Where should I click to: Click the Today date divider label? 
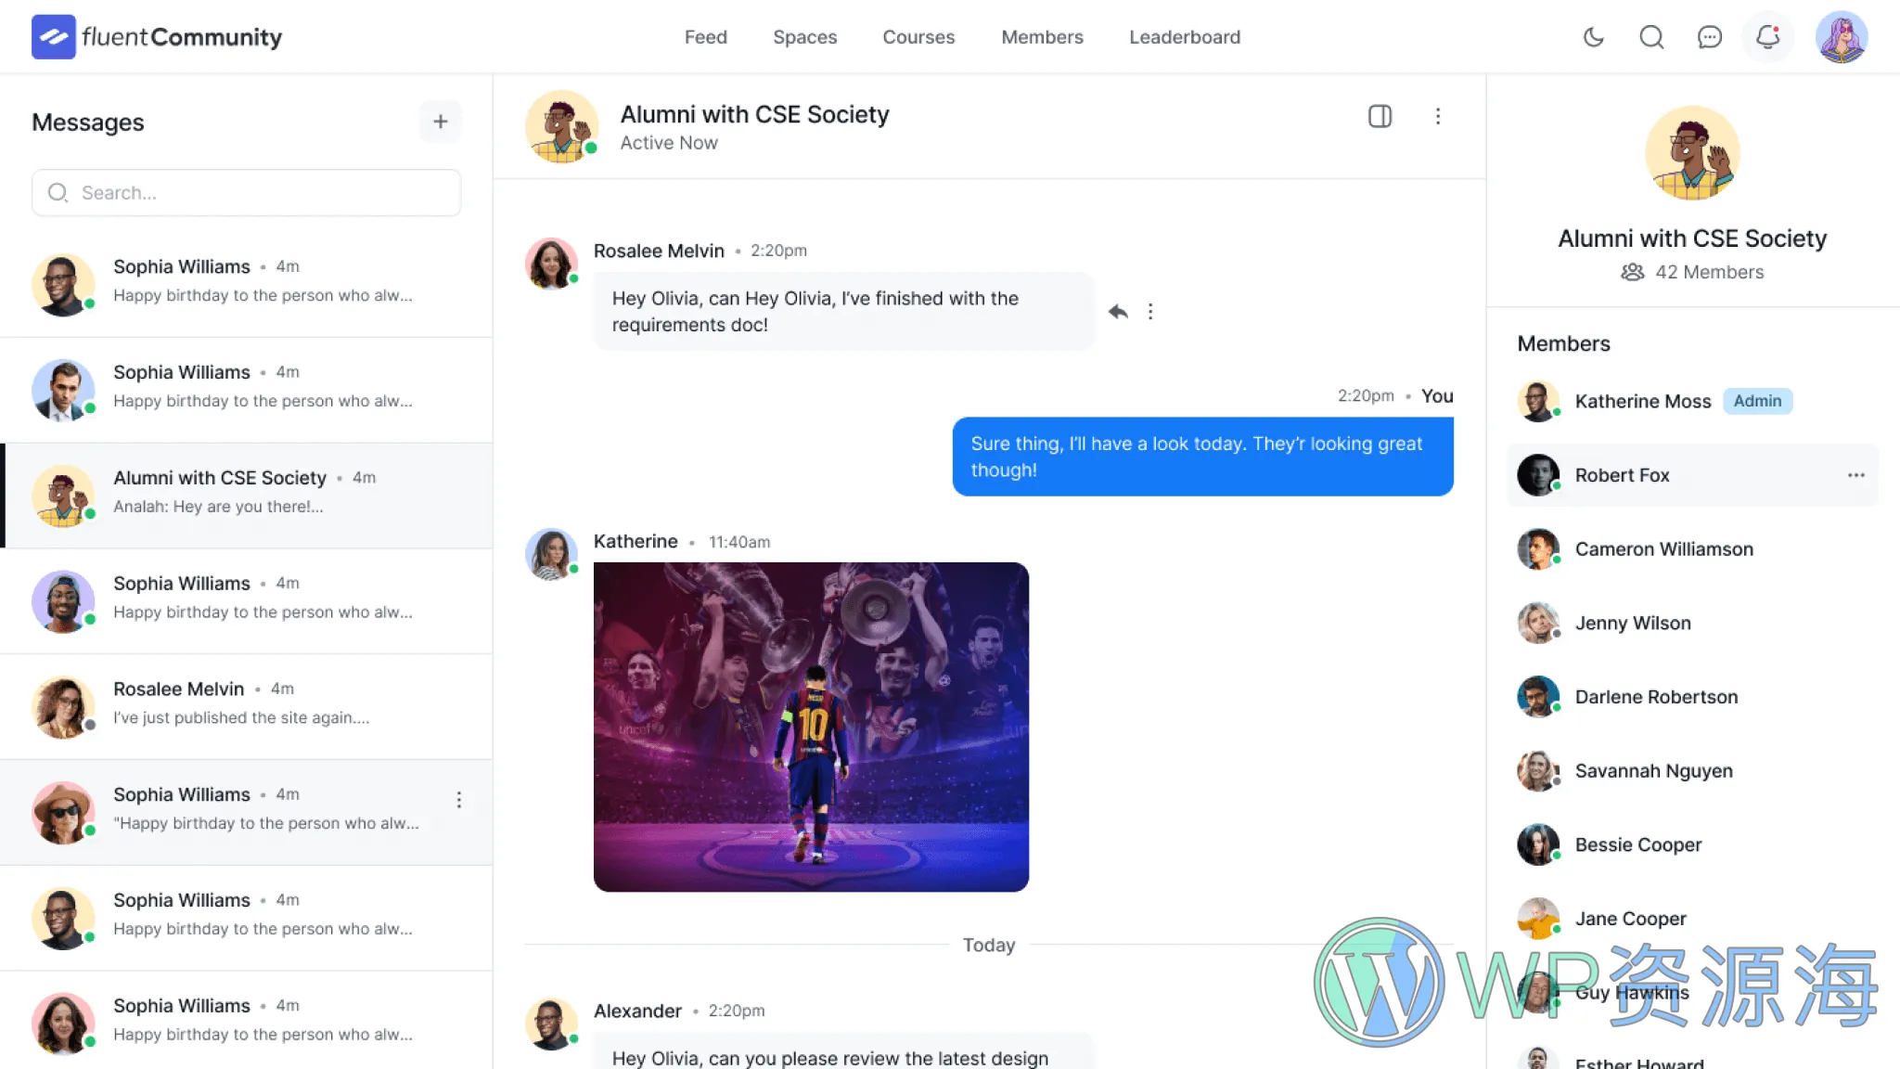(989, 945)
